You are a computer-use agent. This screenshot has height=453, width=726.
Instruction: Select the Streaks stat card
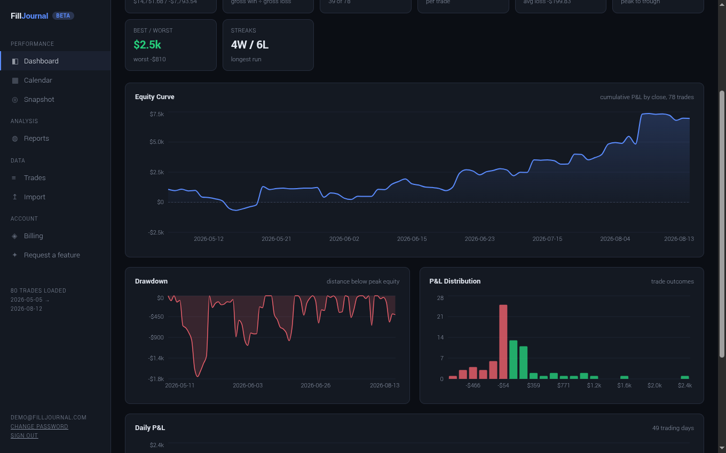click(268, 45)
